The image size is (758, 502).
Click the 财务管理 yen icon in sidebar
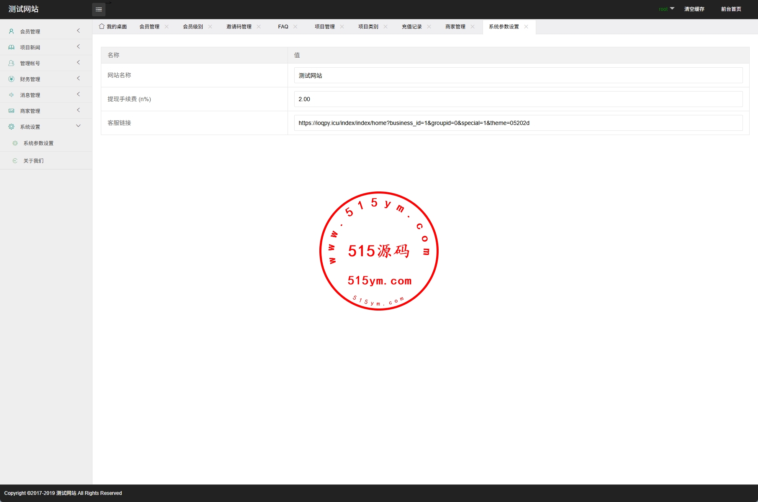pyautogui.click(x=11, y=79)
